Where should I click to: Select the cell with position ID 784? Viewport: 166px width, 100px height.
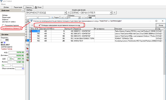click(36, 31)
